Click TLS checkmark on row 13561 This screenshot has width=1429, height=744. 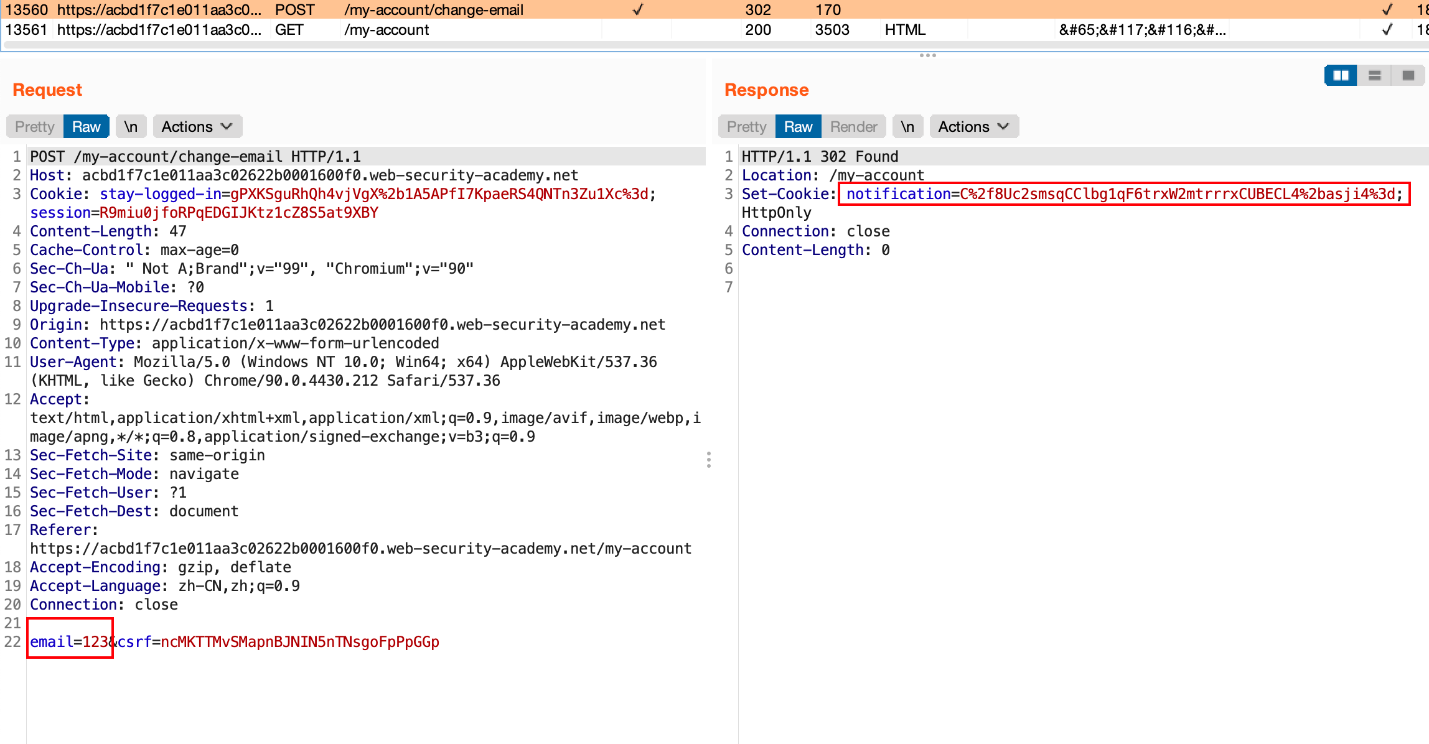tap(1387, 30)
